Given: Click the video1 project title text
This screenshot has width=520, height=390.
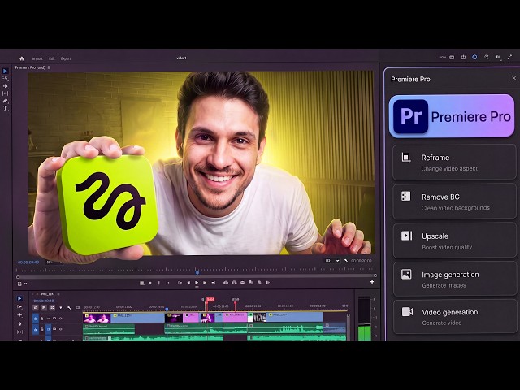Looking at the screenshot, I should (x=181, y=58).
